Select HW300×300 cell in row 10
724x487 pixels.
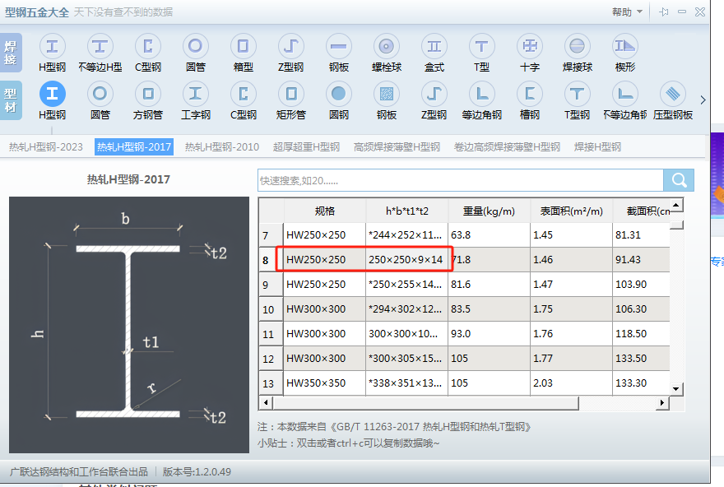coord(325,309)
